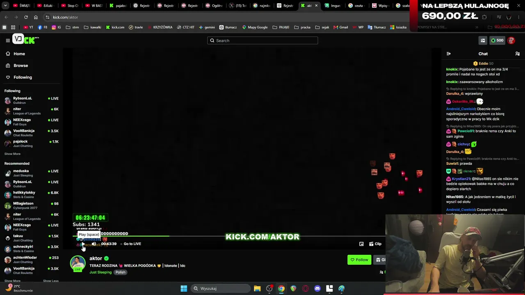Switch to the (15) X browser tab
Screen dimensions: 525x295
[238, 6]
